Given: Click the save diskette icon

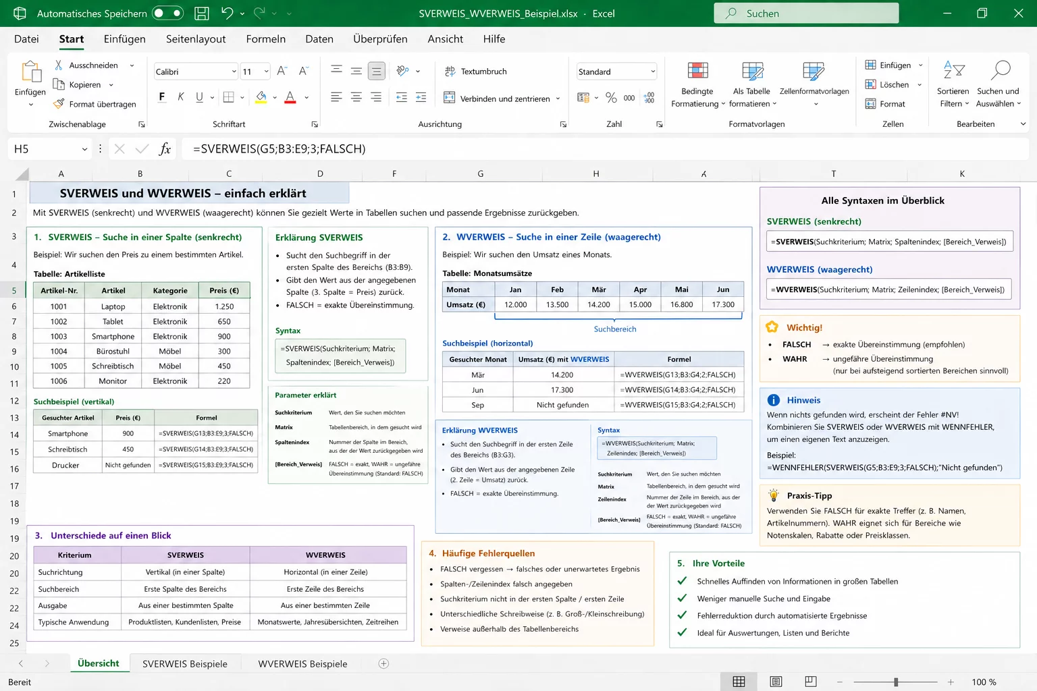Looking at the screenshot, I should tap(201, 13).
